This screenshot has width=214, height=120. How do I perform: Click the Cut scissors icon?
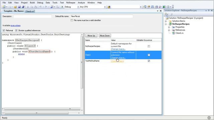pyautogui.click(x=28, y=7)
